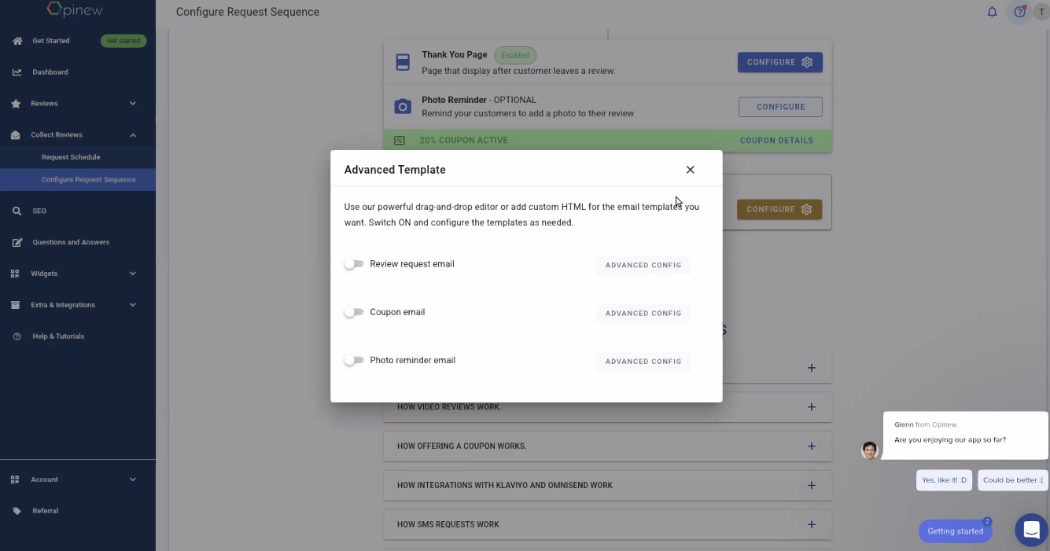Image resolution: width=1050 pixels, height=551 pixels.
Task: Open the Intercom chat bubble launcher
Action: coord(1031,530)
